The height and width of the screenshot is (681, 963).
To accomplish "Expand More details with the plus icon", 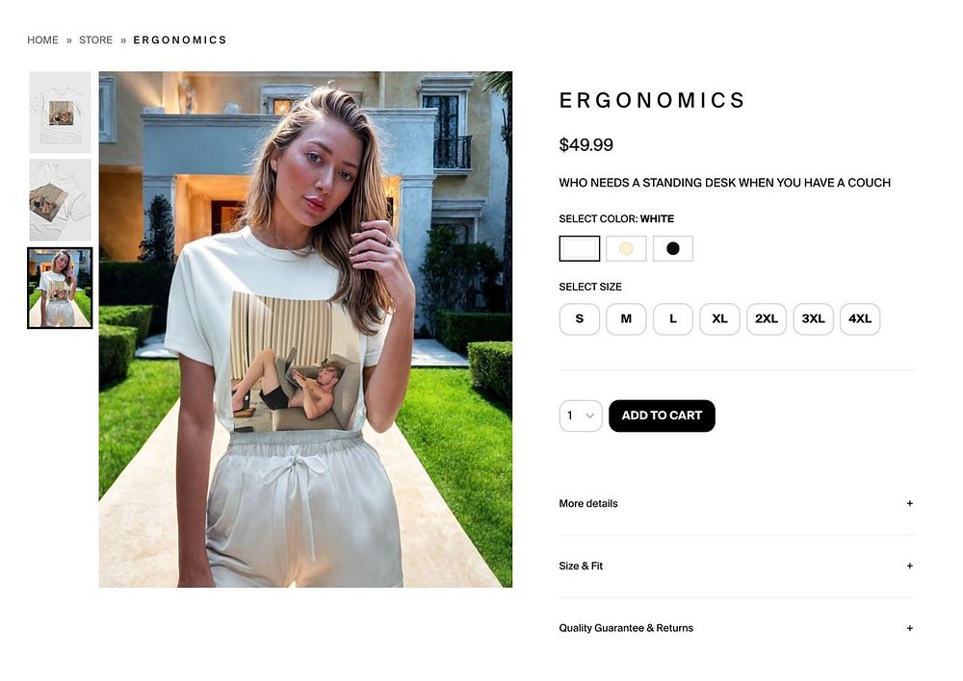I will (910, 503).
